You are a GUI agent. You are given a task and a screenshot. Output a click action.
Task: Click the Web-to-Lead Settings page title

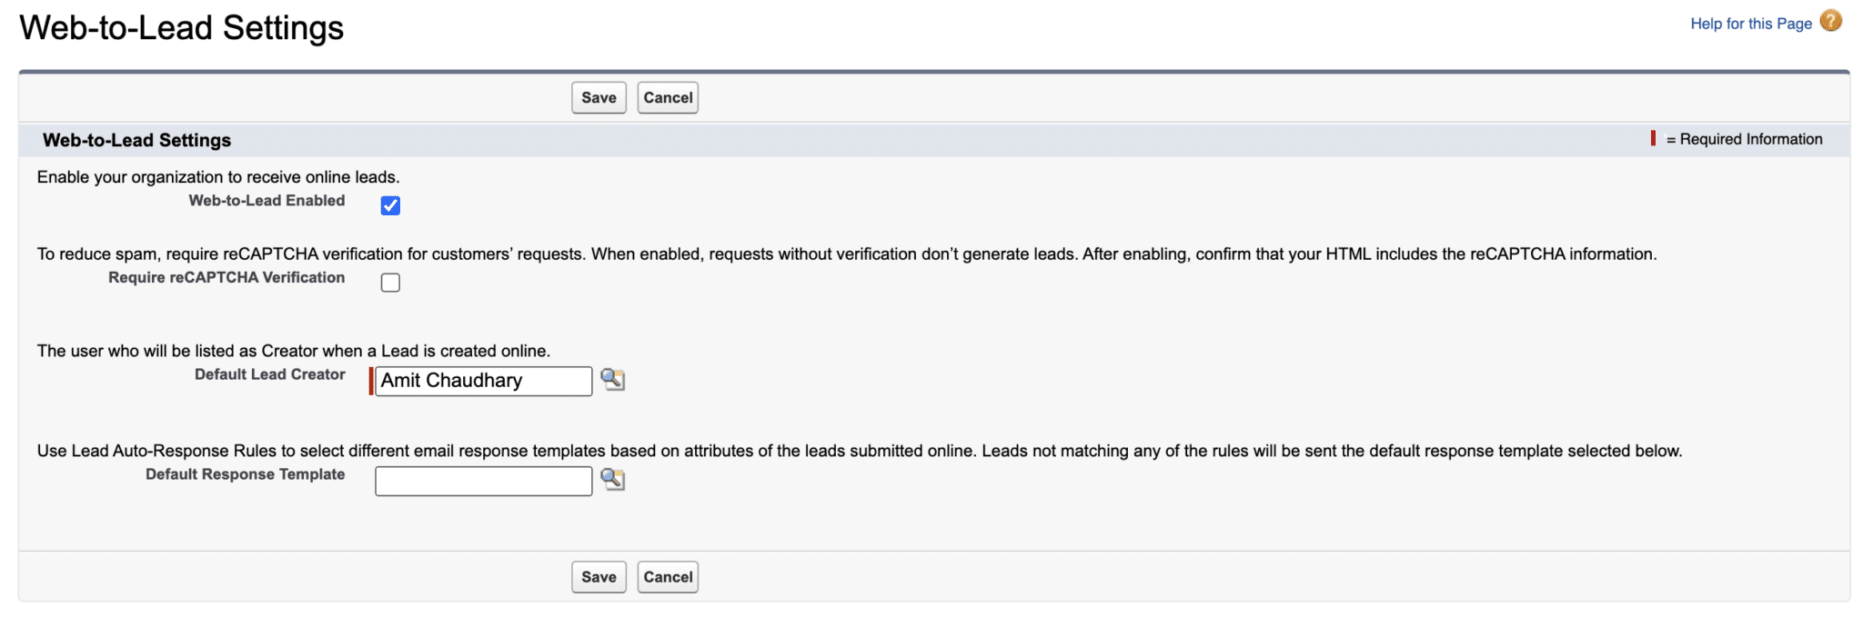point(182,27)
